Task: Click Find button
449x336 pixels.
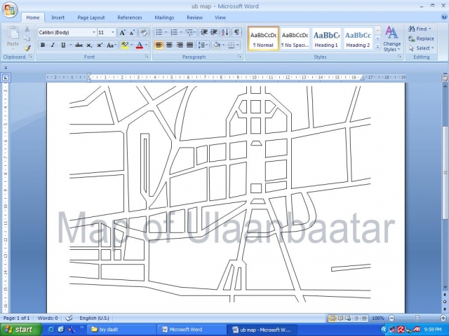Action: pos(420,29)
